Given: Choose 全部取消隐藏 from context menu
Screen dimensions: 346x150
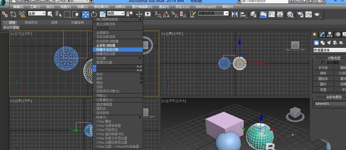Looking at the screenshot, I should point(118,45).
